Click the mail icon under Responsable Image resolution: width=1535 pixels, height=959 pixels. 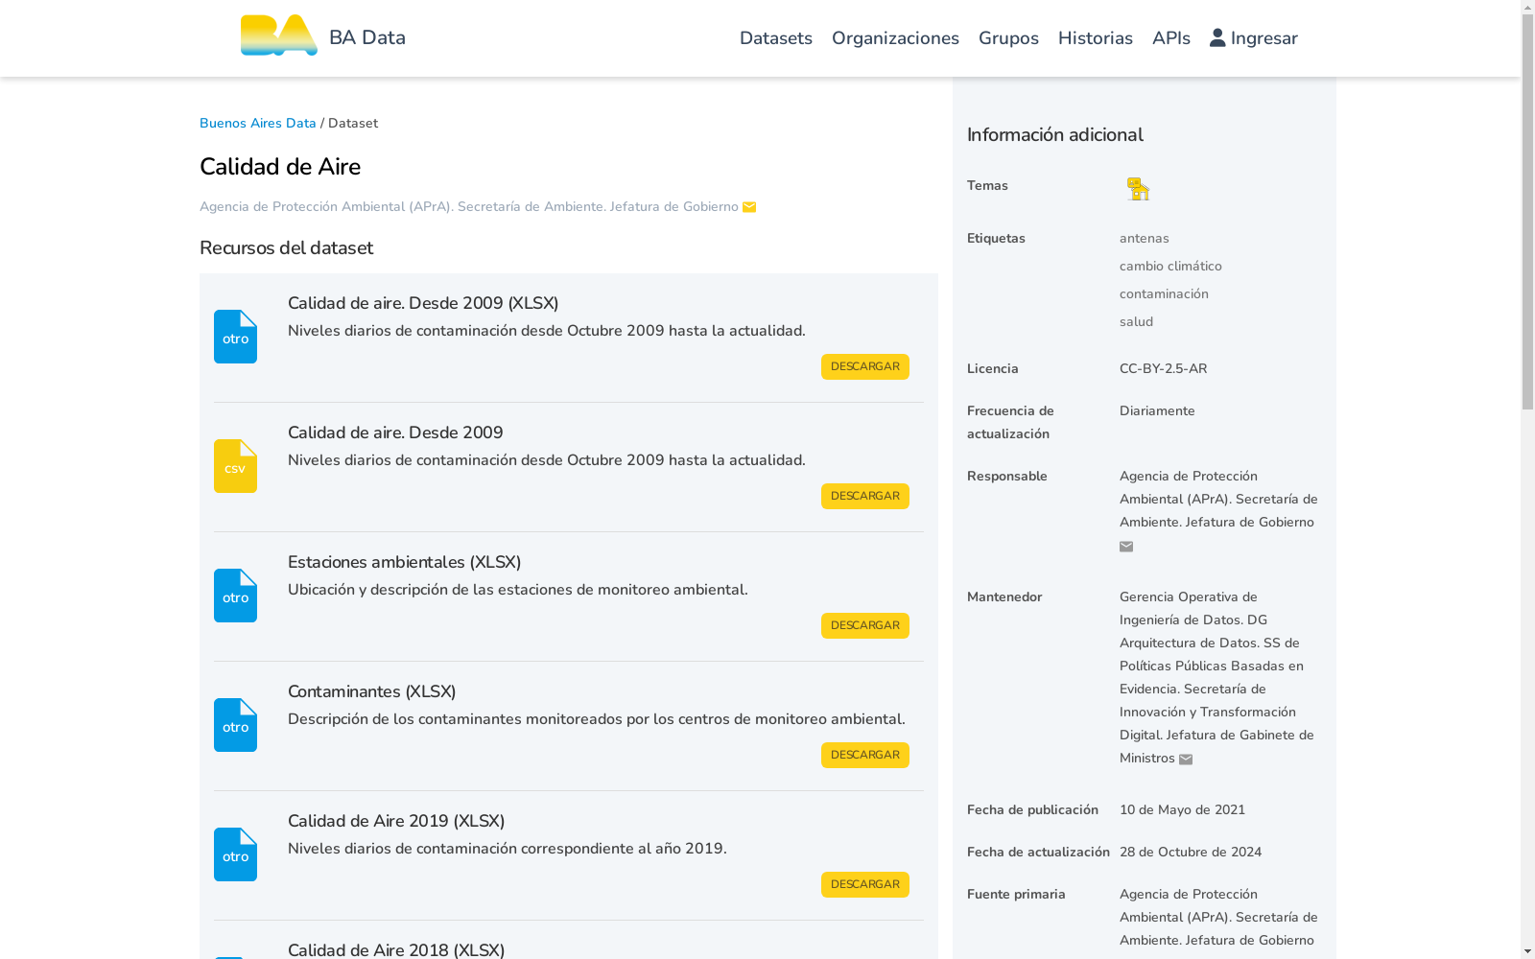coord(1126,547)
